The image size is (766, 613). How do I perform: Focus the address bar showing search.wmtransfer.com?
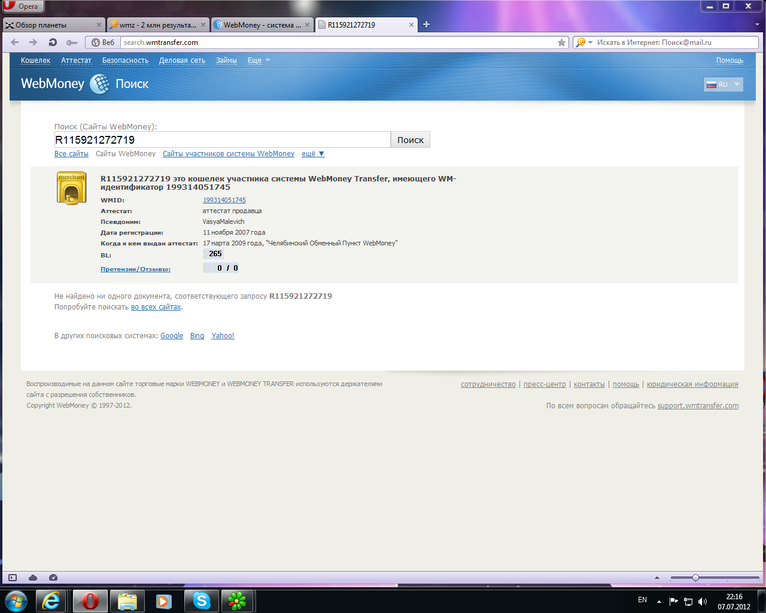[338, 43]
